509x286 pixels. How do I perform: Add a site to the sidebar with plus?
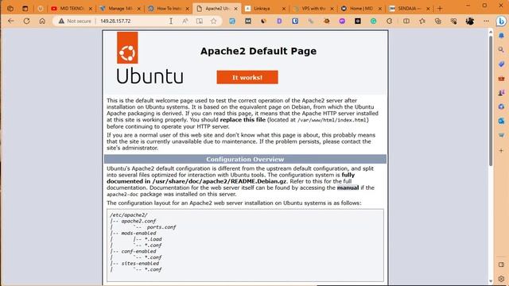501,150
